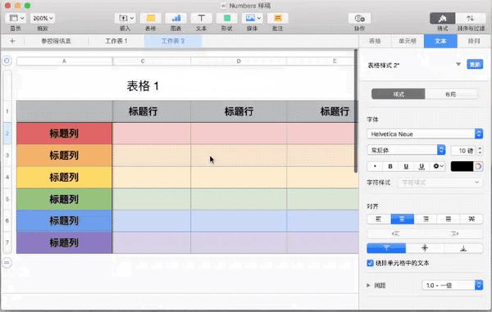Align text left
This screenshot has height=312, width=492.
379,219
